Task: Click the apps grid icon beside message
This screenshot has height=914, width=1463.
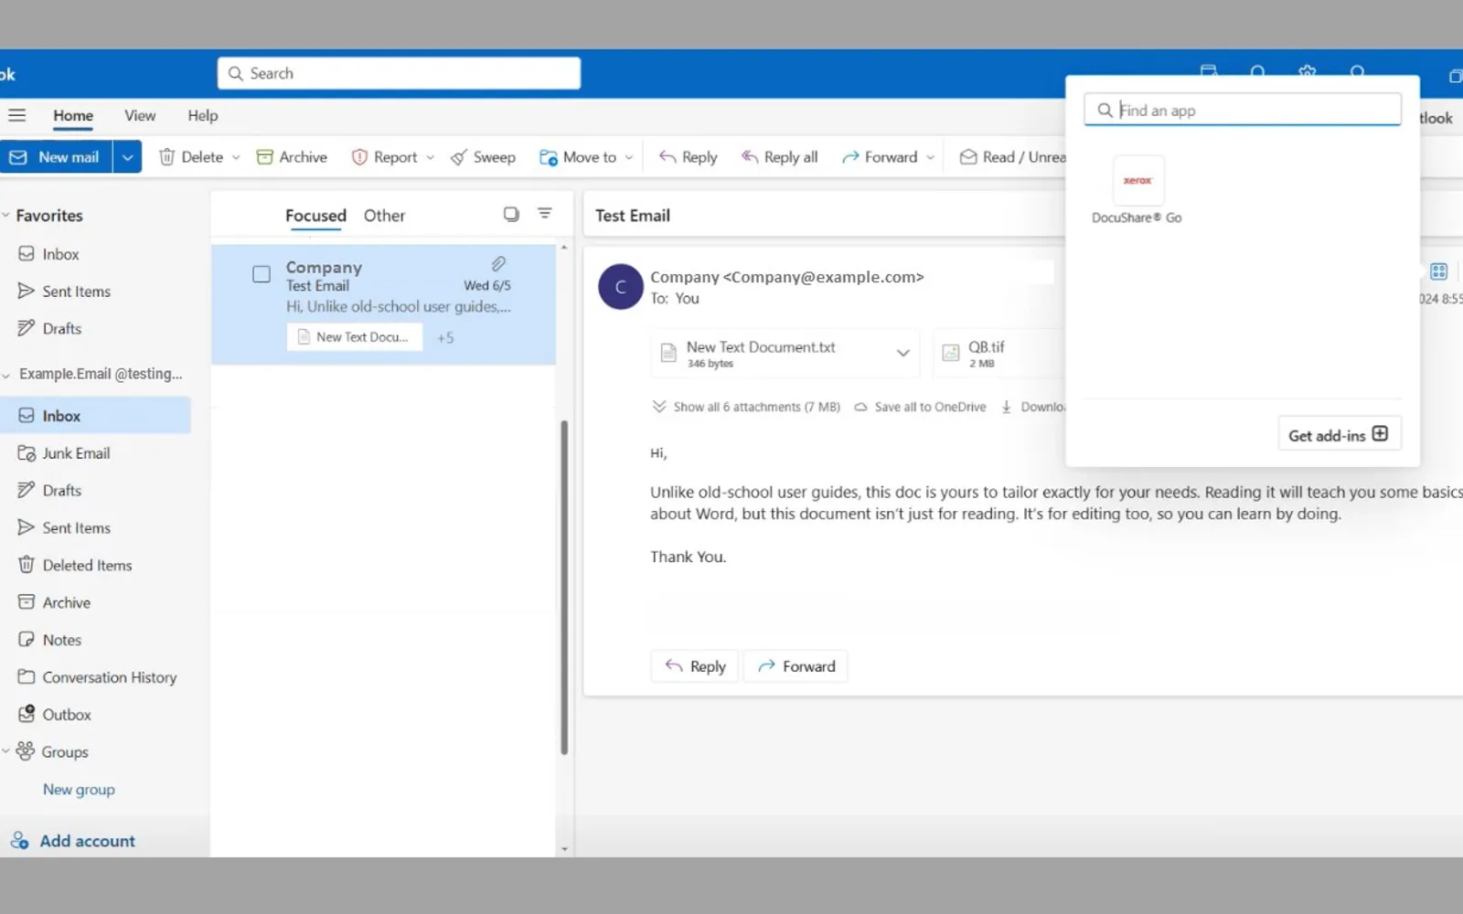Action: 1438,271
